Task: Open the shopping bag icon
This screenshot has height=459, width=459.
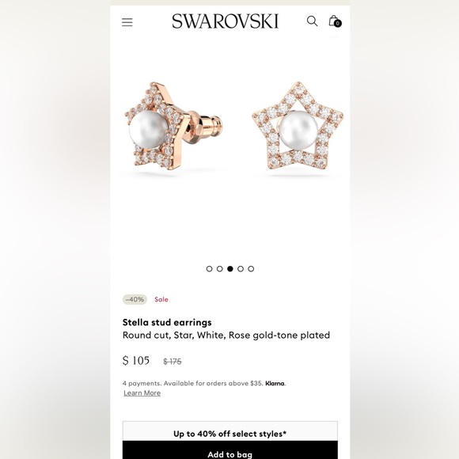Action: tap(334, 21)
